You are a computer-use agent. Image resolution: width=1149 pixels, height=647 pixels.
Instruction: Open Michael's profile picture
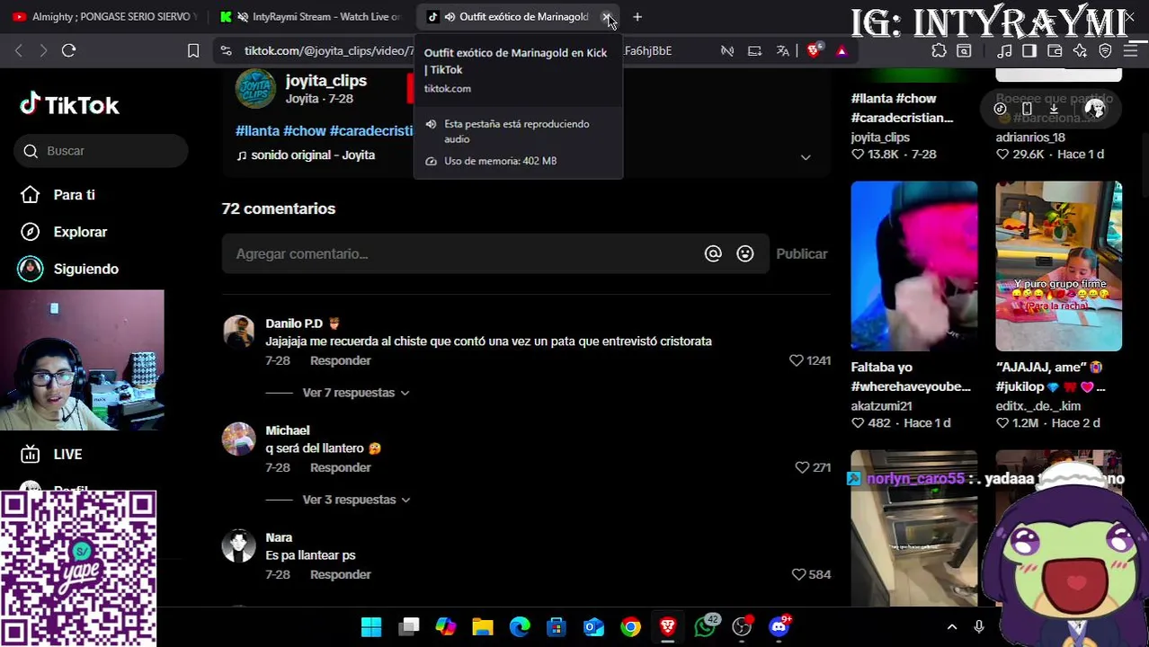(x=239, y=439)
